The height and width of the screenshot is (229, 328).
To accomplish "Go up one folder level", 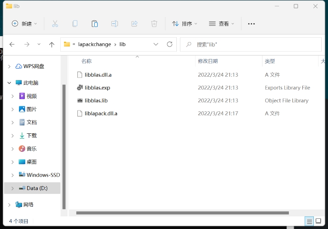I will point(52,44).
